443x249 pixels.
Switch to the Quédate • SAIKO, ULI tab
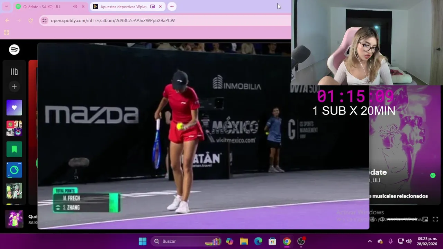pos(42,7)
